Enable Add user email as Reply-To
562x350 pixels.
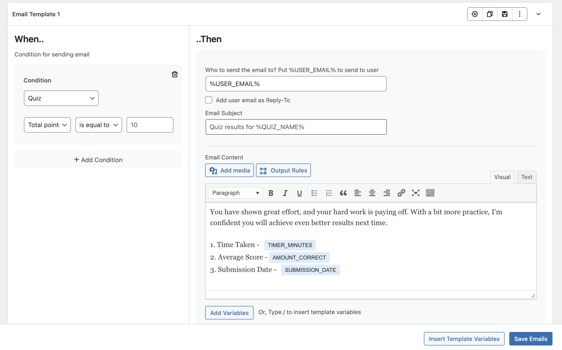coord(209,100)
